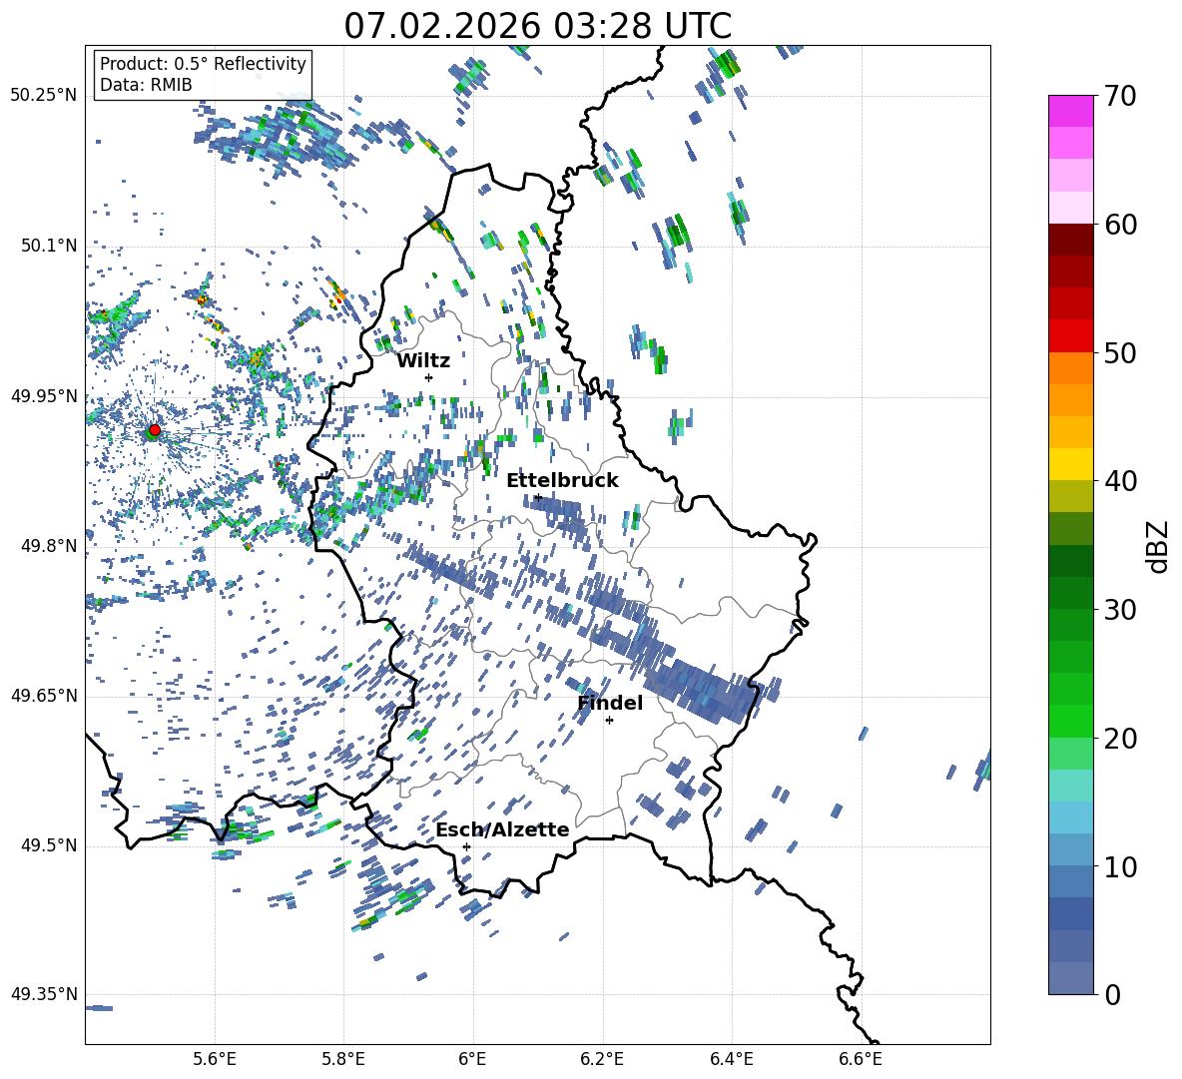Click the Wiltz location cross marker
This screenshot has width=1182, height=1079.
pyautogui.click(x=428, y=377)
